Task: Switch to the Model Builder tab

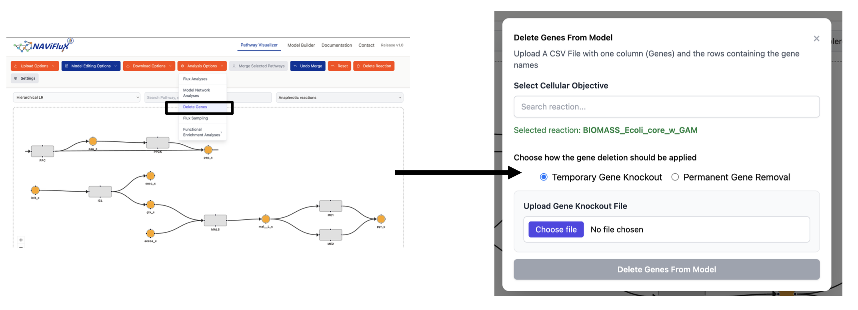Action: point(301,45)
